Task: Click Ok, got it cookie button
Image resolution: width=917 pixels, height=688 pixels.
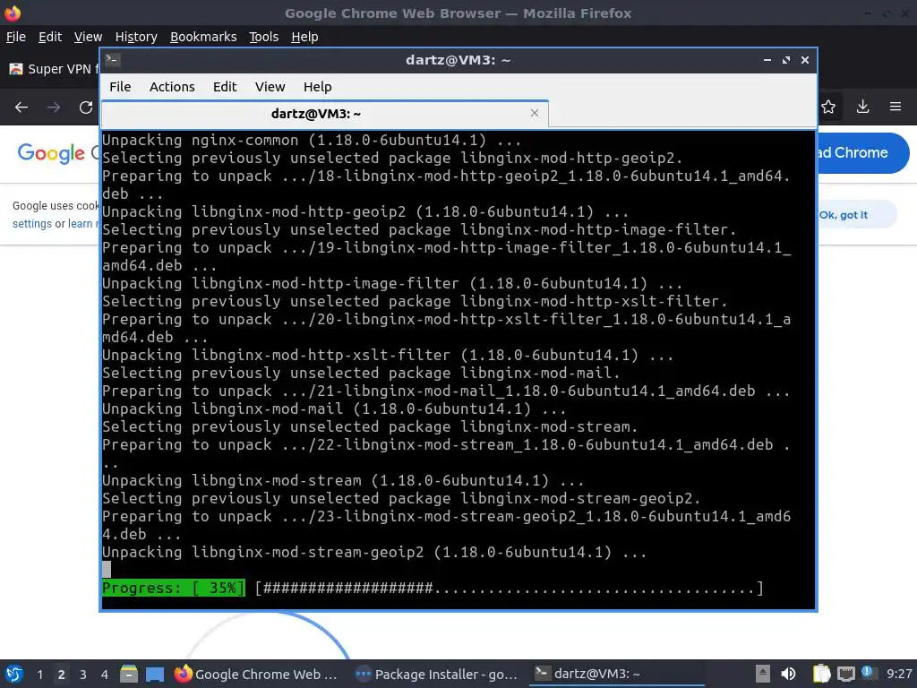Action: tap(857, 215)
